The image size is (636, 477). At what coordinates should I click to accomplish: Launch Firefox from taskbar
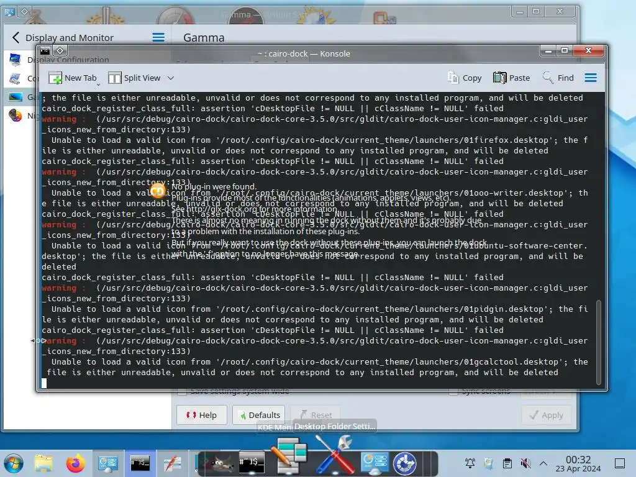pyautogui.click(x=75, y=463)
